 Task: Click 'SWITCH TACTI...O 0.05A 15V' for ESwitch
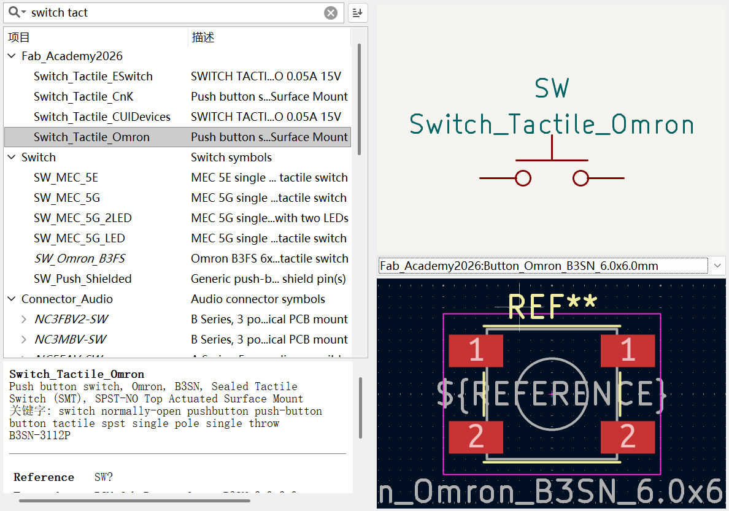click(x=266, y=76)
